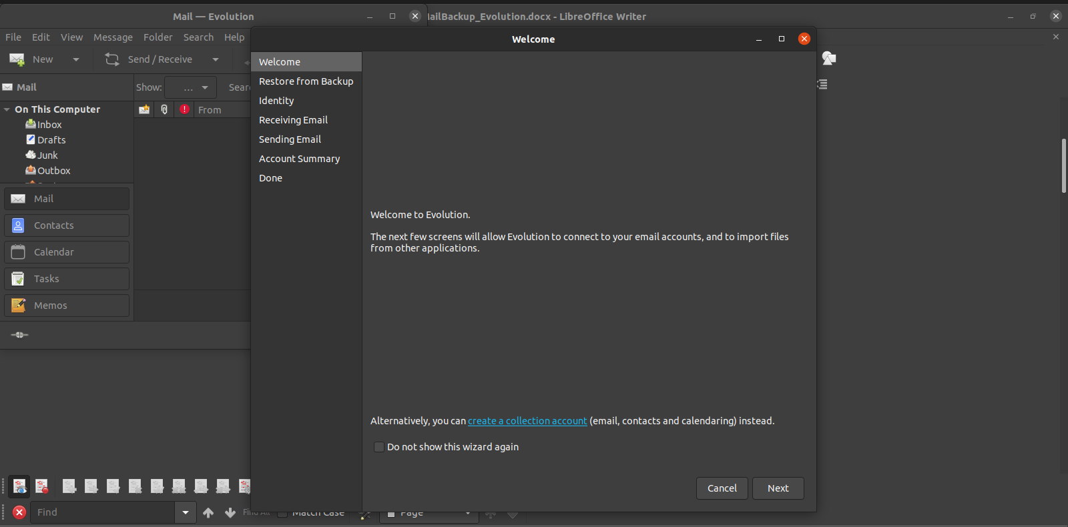Click the New mail message icon in Evolution
This screenshot has width=1068, height=527.
coord(17,59)
